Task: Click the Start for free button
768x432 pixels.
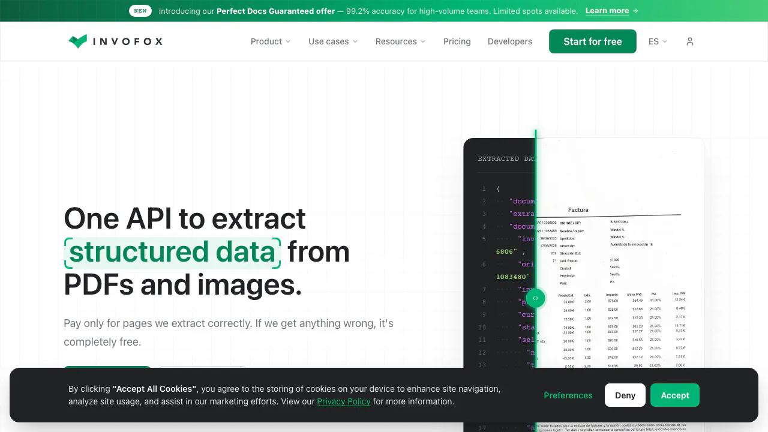Action: [x=593, y=41]
